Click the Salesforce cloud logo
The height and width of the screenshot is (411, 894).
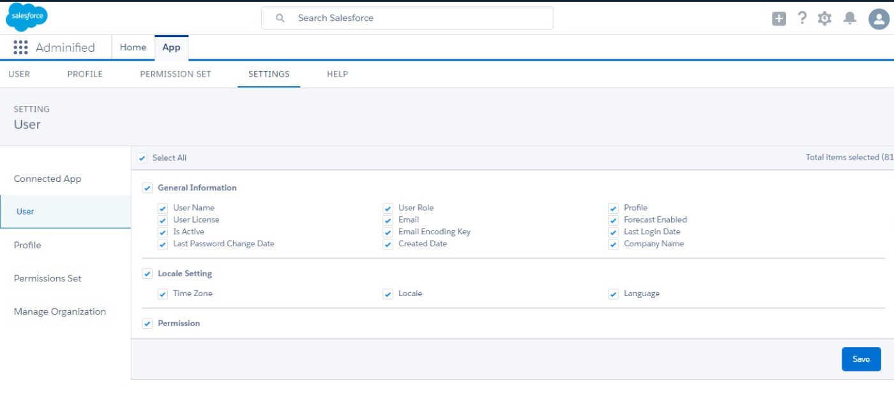point(27,17)
